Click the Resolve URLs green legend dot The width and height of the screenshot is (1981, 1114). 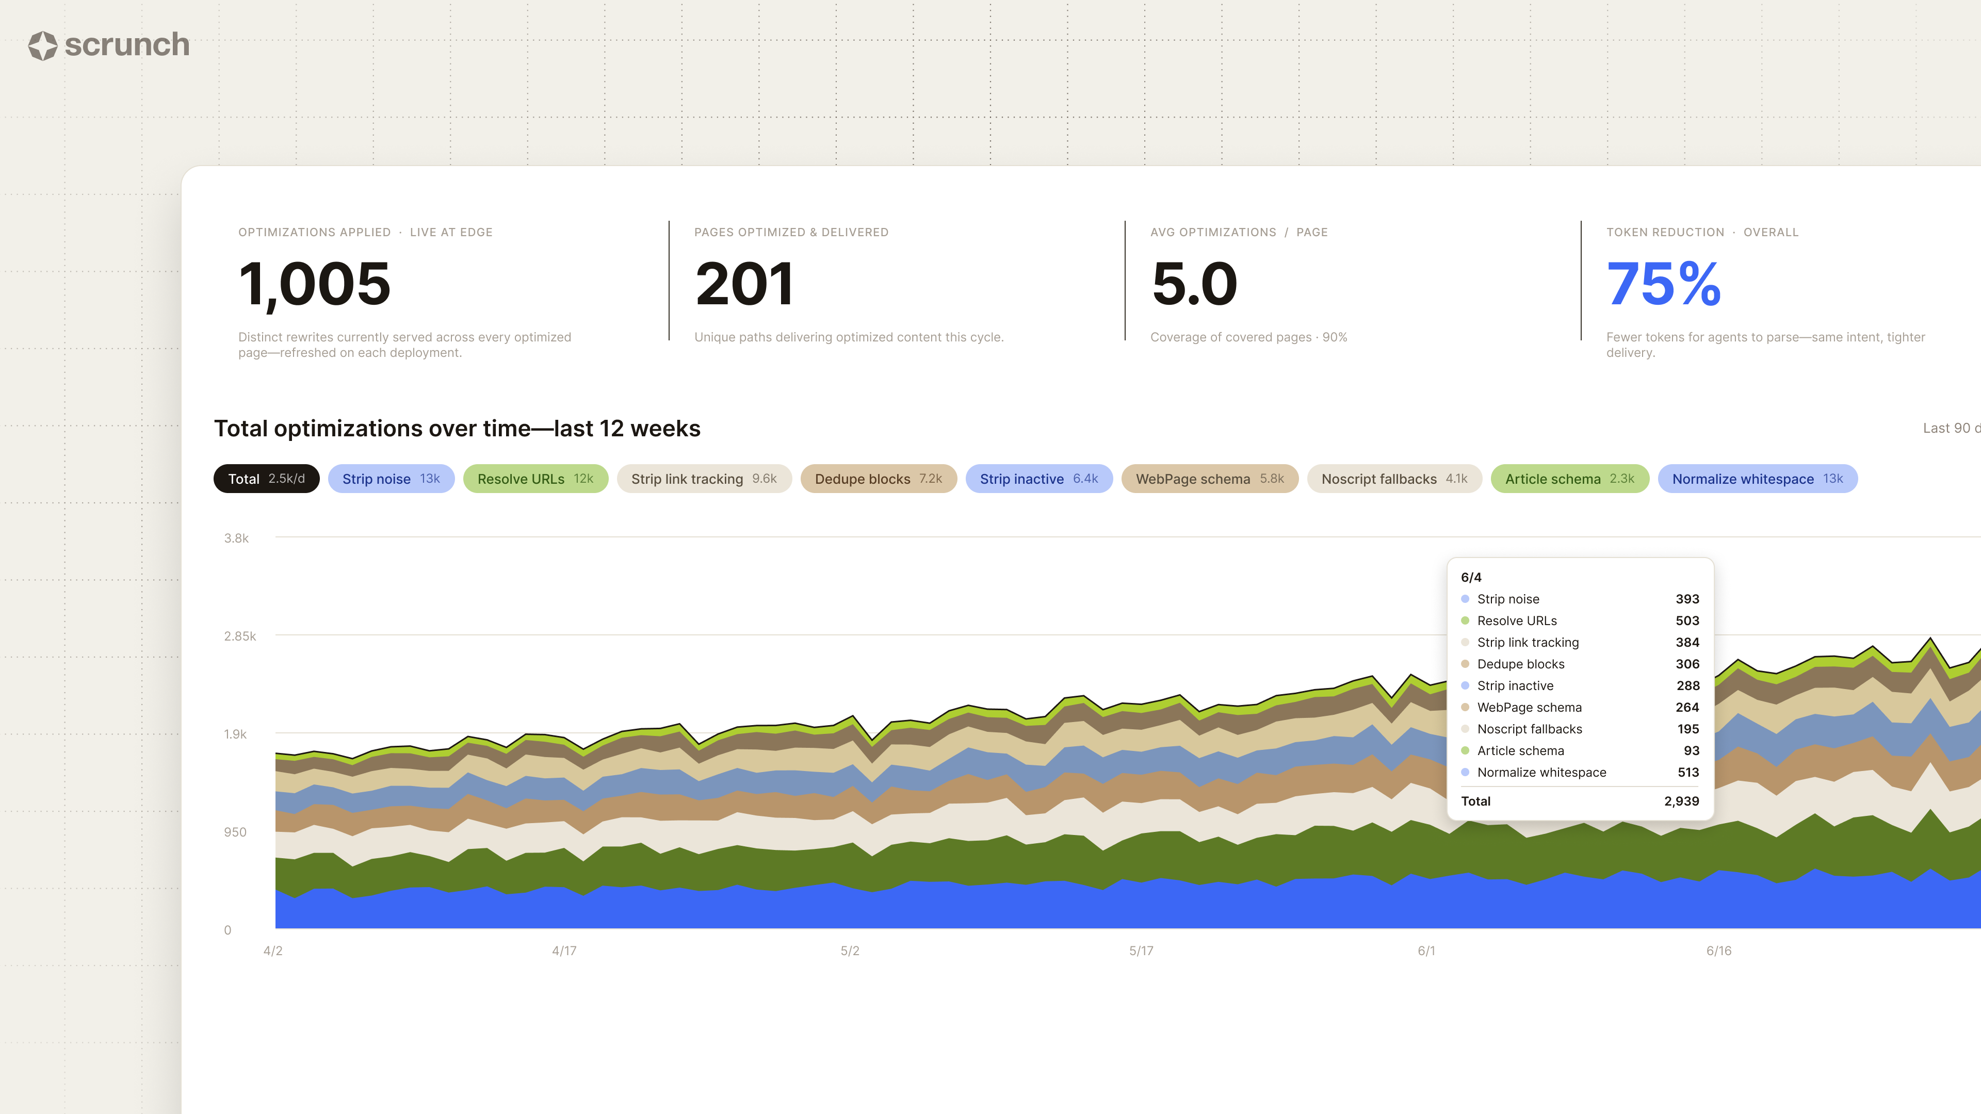click(x=1465, y=620)
